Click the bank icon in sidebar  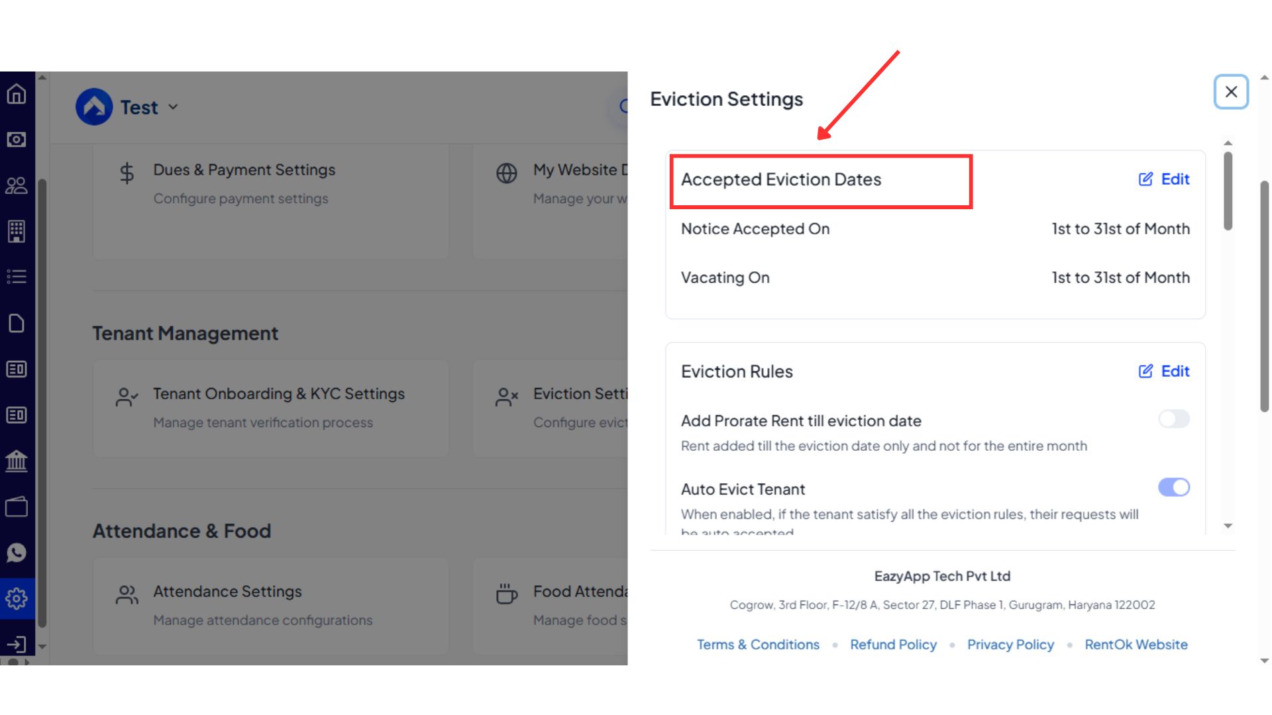coord(17,461)
